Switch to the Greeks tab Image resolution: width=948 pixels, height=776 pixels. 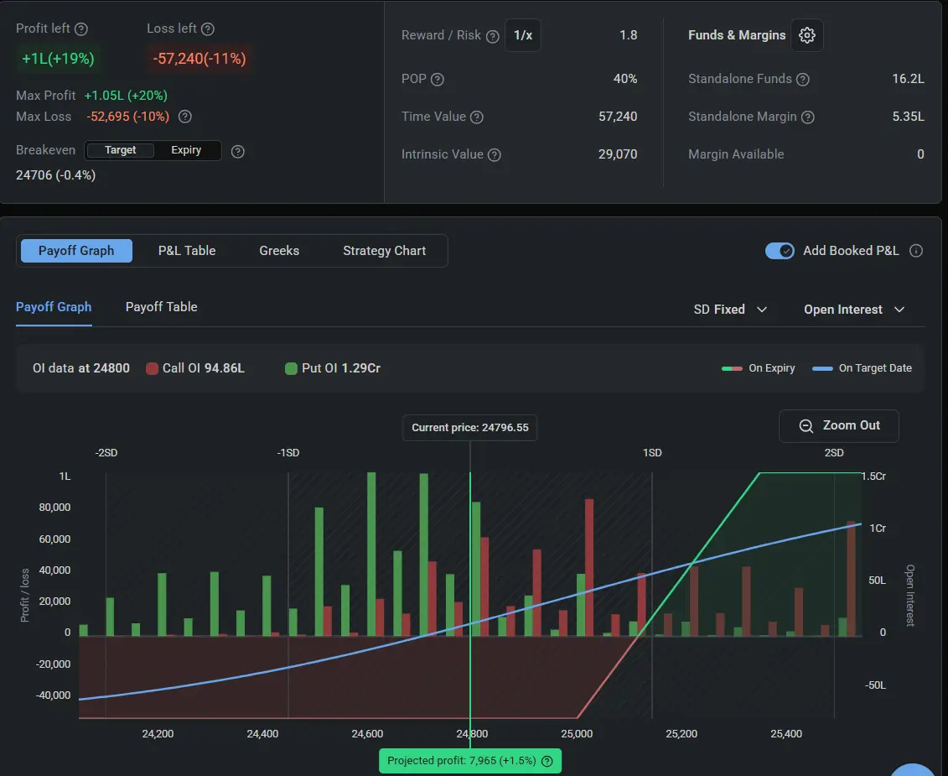point(279,251)
